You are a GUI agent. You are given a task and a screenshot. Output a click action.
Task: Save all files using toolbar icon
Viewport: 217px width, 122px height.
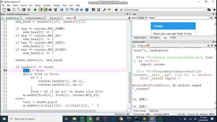coord(19,10)
